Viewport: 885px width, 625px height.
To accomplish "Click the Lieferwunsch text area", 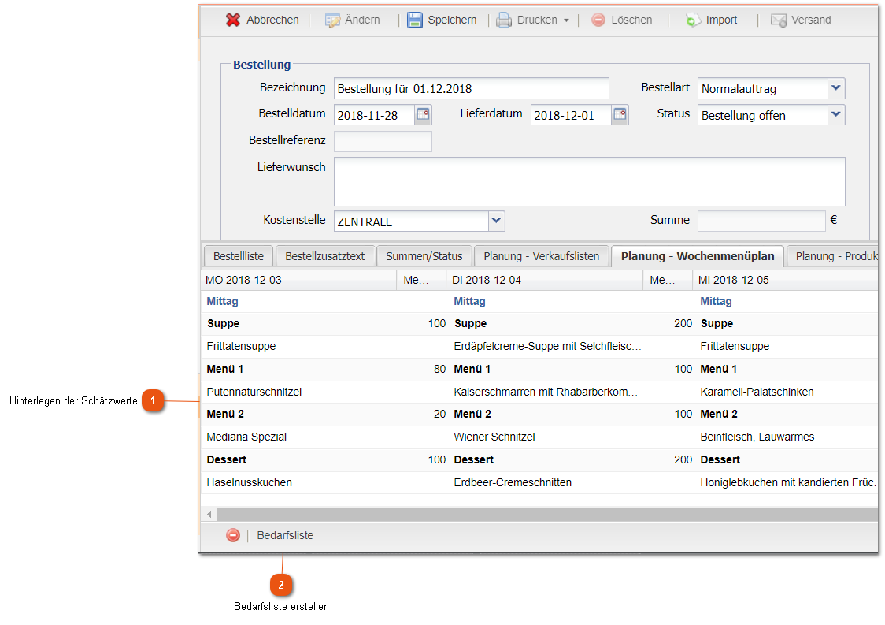I will coord(589,181).
